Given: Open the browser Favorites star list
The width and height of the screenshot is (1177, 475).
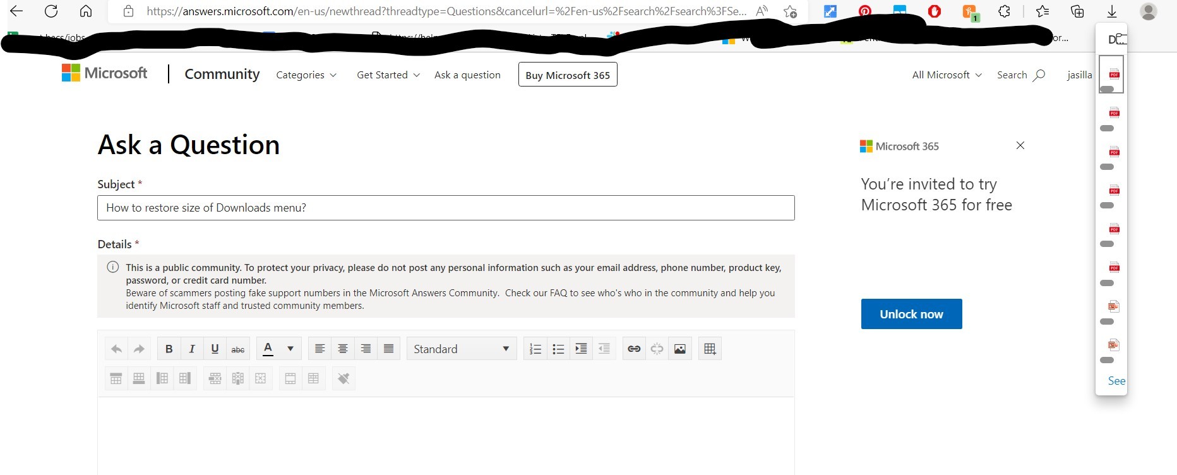Looking at the screenshot, I should point(1043,11).
